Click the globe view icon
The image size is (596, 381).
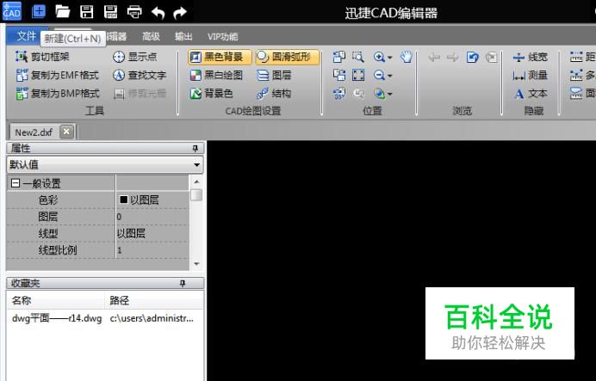379,94
